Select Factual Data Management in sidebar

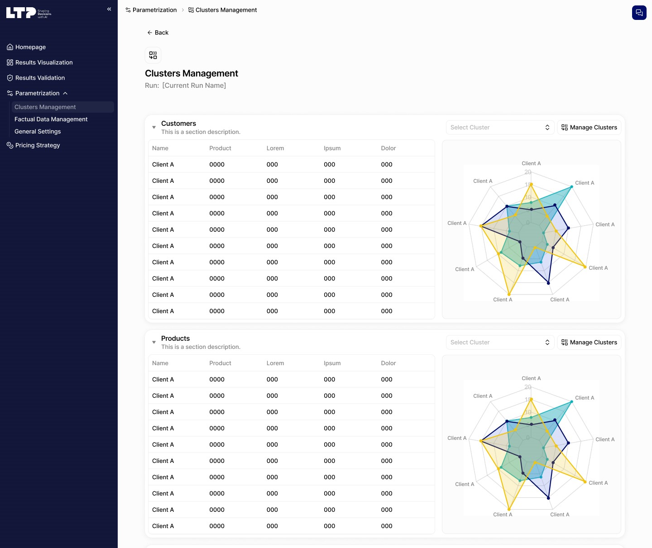click(x=51, y=119)
